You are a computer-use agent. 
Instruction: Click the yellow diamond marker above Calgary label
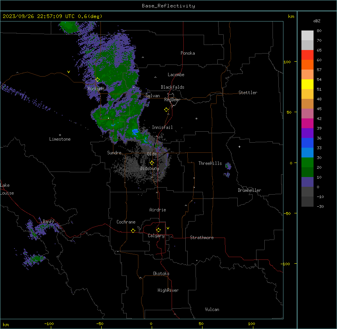point(158,230)
